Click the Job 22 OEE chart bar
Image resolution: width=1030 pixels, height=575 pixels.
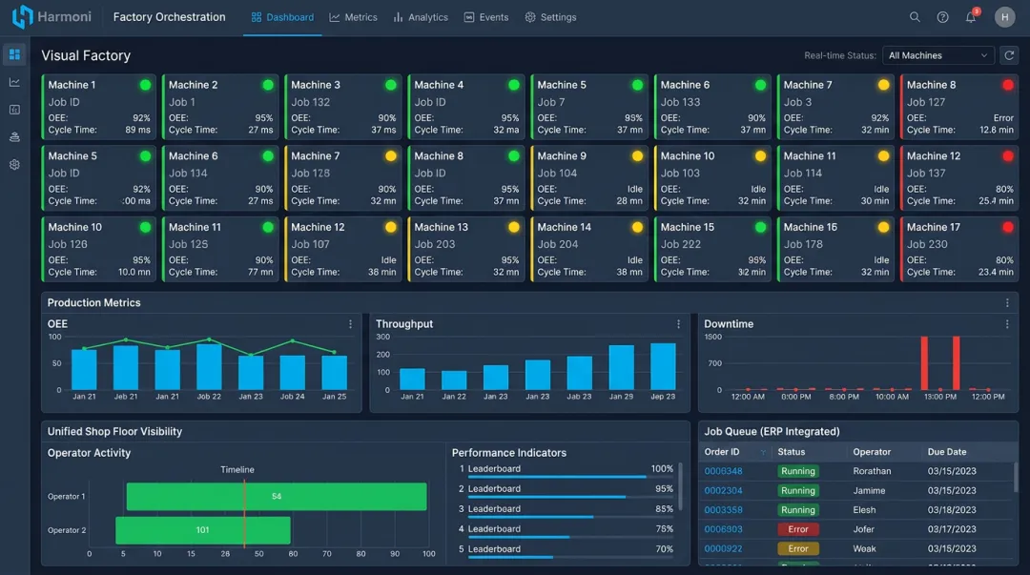[209, 367]
